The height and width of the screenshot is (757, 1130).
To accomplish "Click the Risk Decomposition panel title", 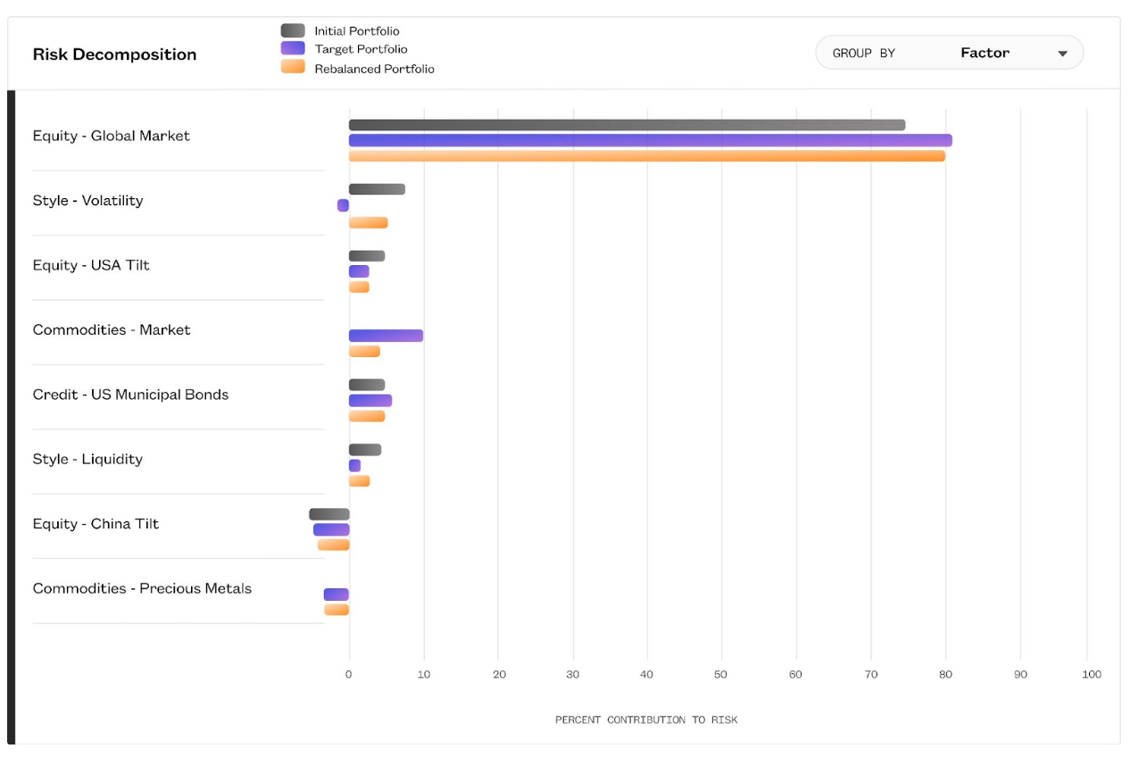I will (114, 54).
